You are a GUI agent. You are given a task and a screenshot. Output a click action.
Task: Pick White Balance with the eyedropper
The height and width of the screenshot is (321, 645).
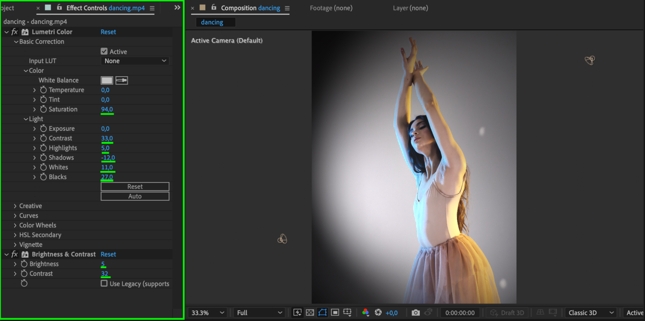[122, 80]
